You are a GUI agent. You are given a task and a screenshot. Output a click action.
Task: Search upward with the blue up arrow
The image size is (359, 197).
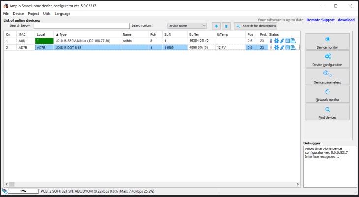(x=226, y=26)
